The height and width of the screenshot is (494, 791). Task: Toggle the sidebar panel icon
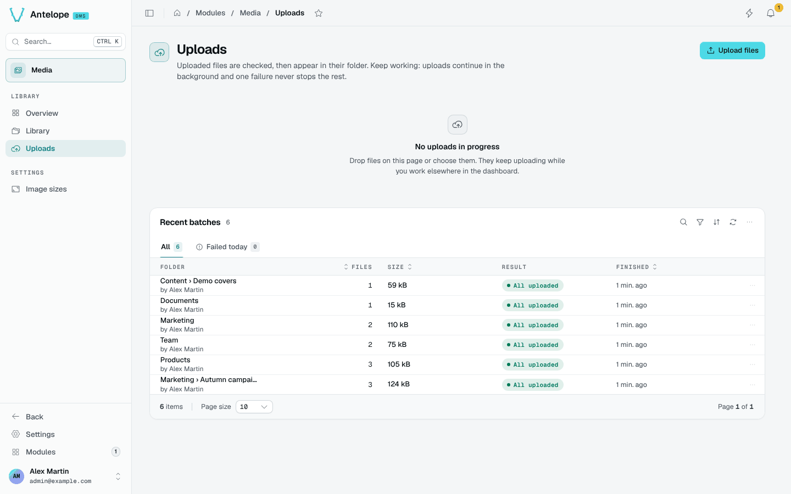[x=149, y=13]
